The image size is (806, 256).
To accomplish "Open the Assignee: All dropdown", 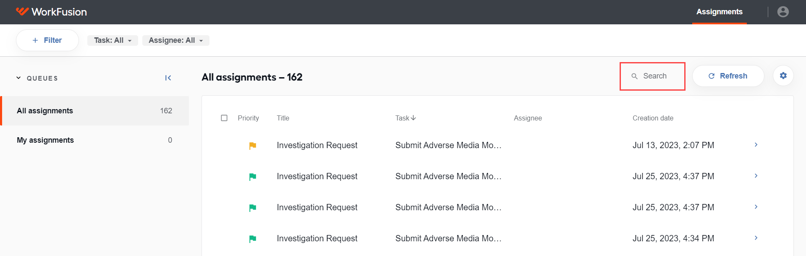I will point(176,40).
